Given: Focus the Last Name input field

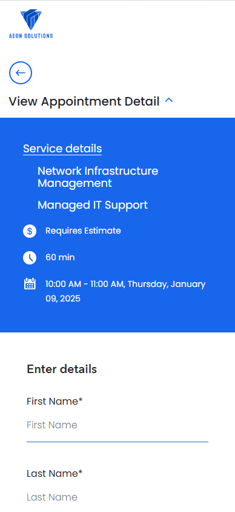Looking at the screenshot, I should click(117, 497).
